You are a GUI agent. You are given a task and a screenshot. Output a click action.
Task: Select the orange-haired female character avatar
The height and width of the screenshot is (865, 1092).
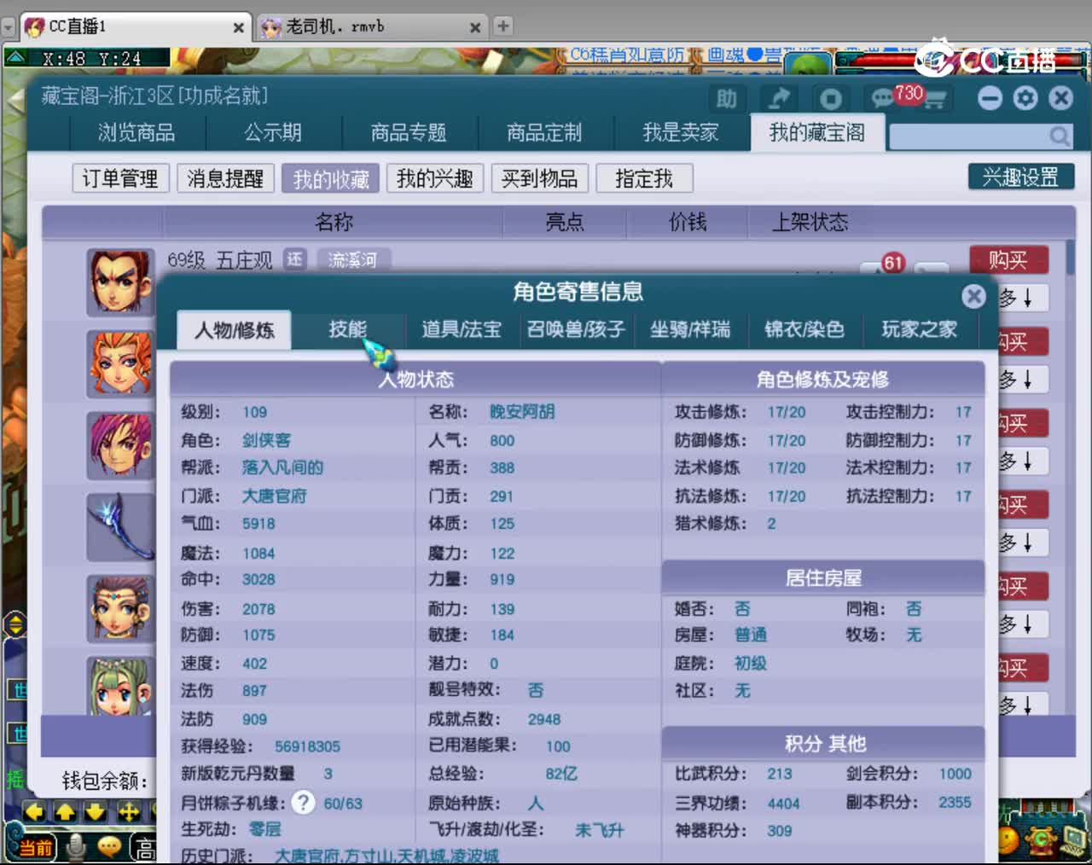(x=120, y=364)
